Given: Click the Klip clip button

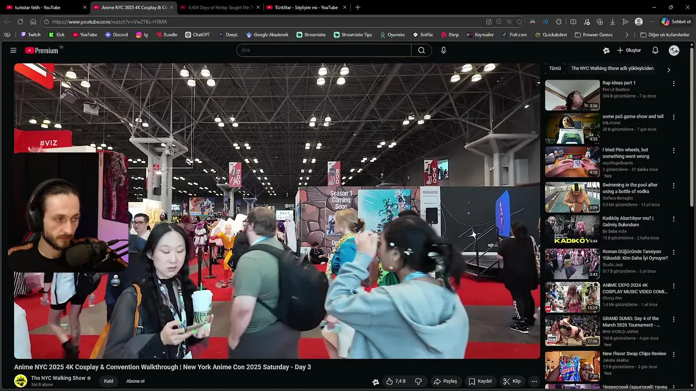Looking at the screenshot, I should click(512, 381).
